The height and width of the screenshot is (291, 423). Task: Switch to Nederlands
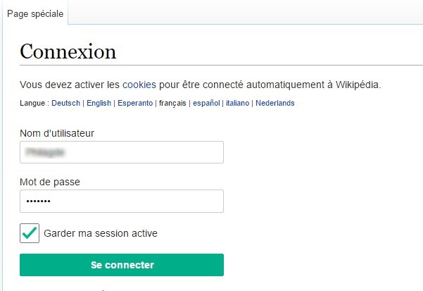click(x=275, y=103)
